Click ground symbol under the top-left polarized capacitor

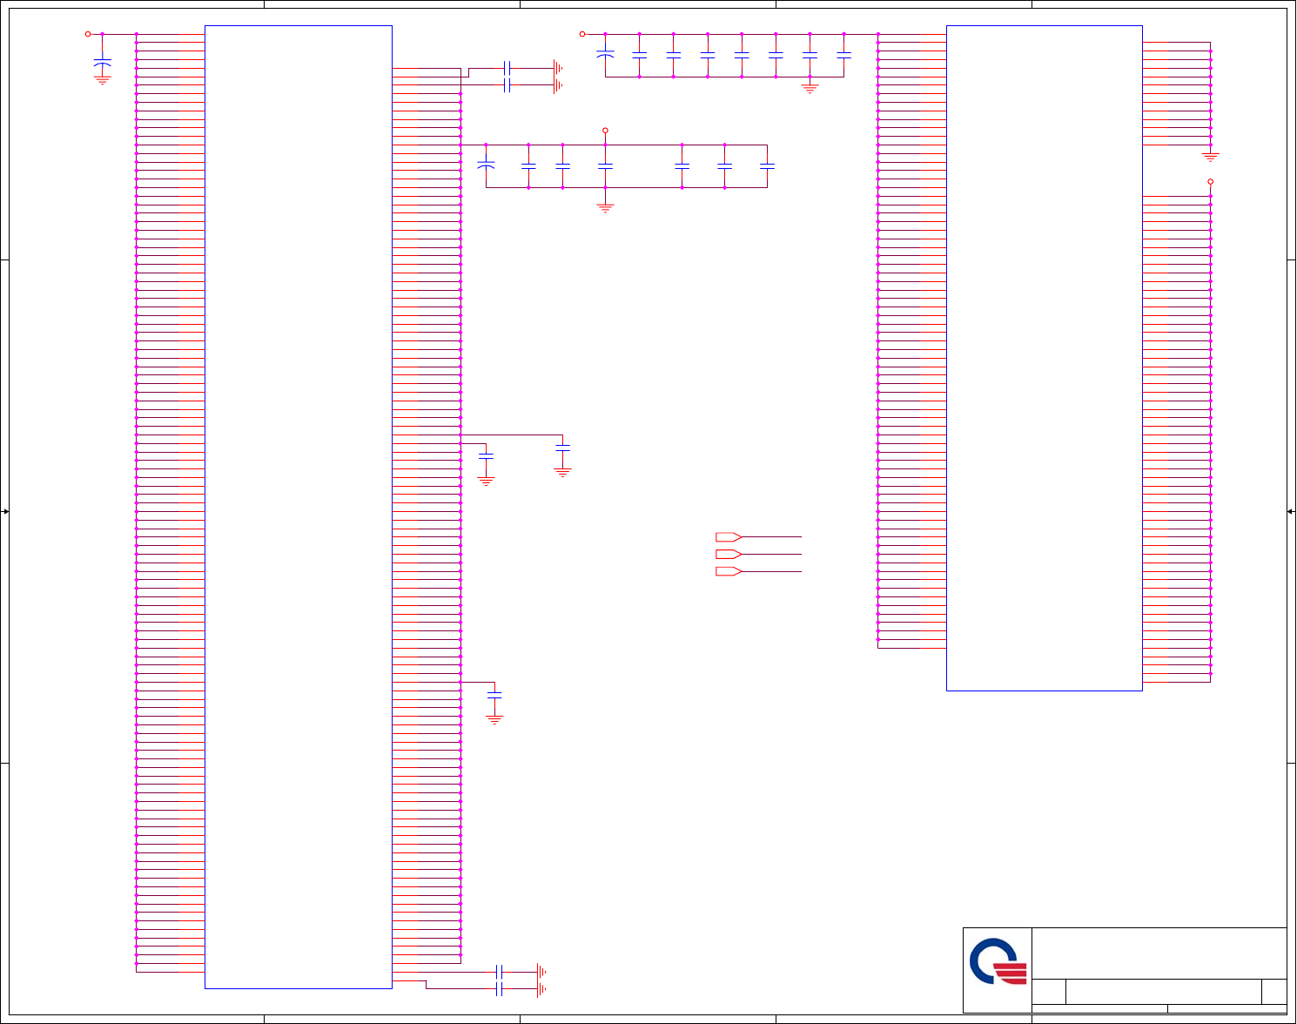[103, 79]
